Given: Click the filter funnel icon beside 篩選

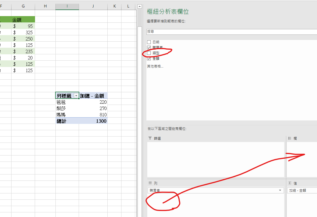Looking at the screenshot, I should coord(150,138).
